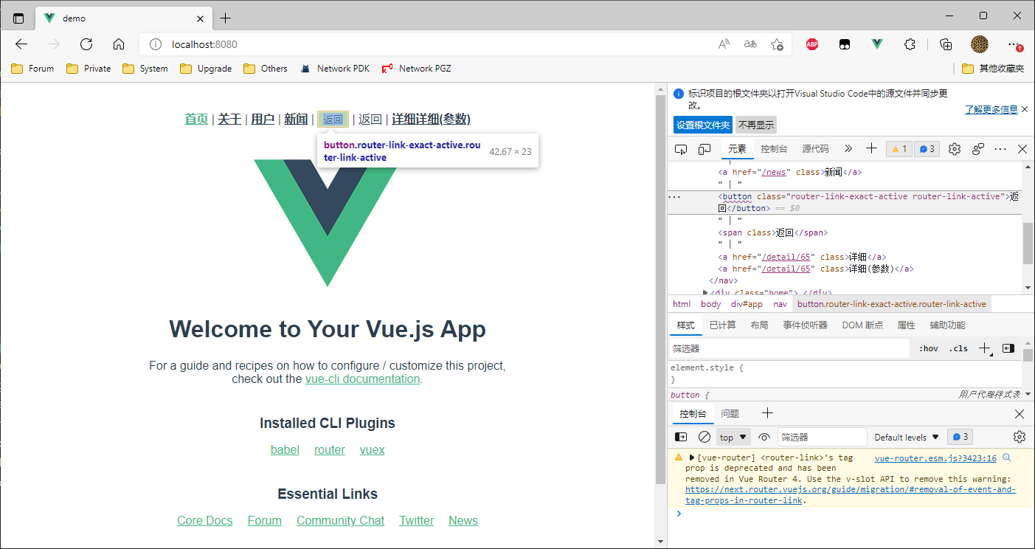Go to browser home page icon
1035x549 pixels.
(x=118, y=44)
